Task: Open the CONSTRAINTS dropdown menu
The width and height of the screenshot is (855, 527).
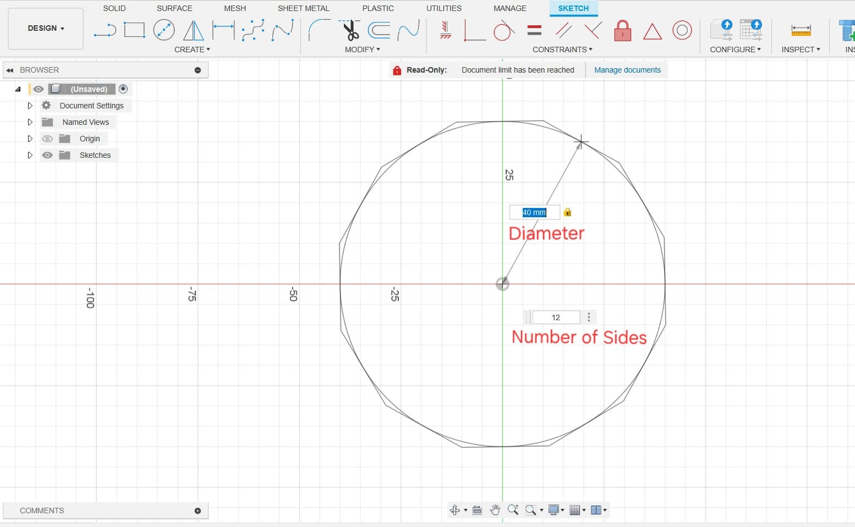Action: (x=562, y=50)
